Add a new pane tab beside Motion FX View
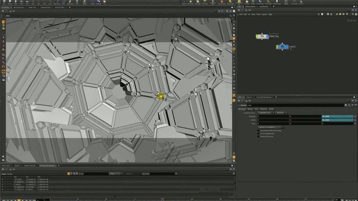The width and height of the screenshot is (358, 201). pos(69,7)
